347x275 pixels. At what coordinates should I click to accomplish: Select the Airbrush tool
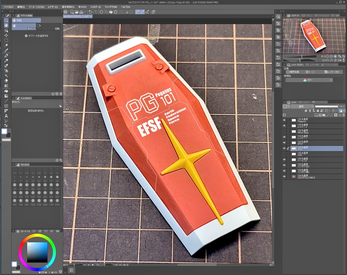pyautogui.click(x=6, y=71)
